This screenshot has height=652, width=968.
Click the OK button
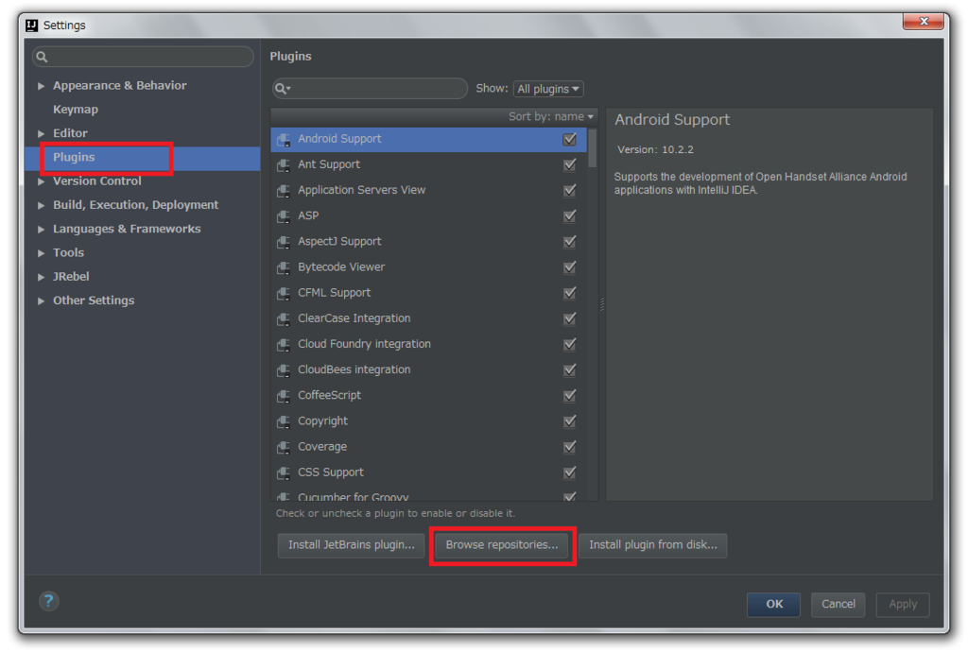click(x=773, y=605)
